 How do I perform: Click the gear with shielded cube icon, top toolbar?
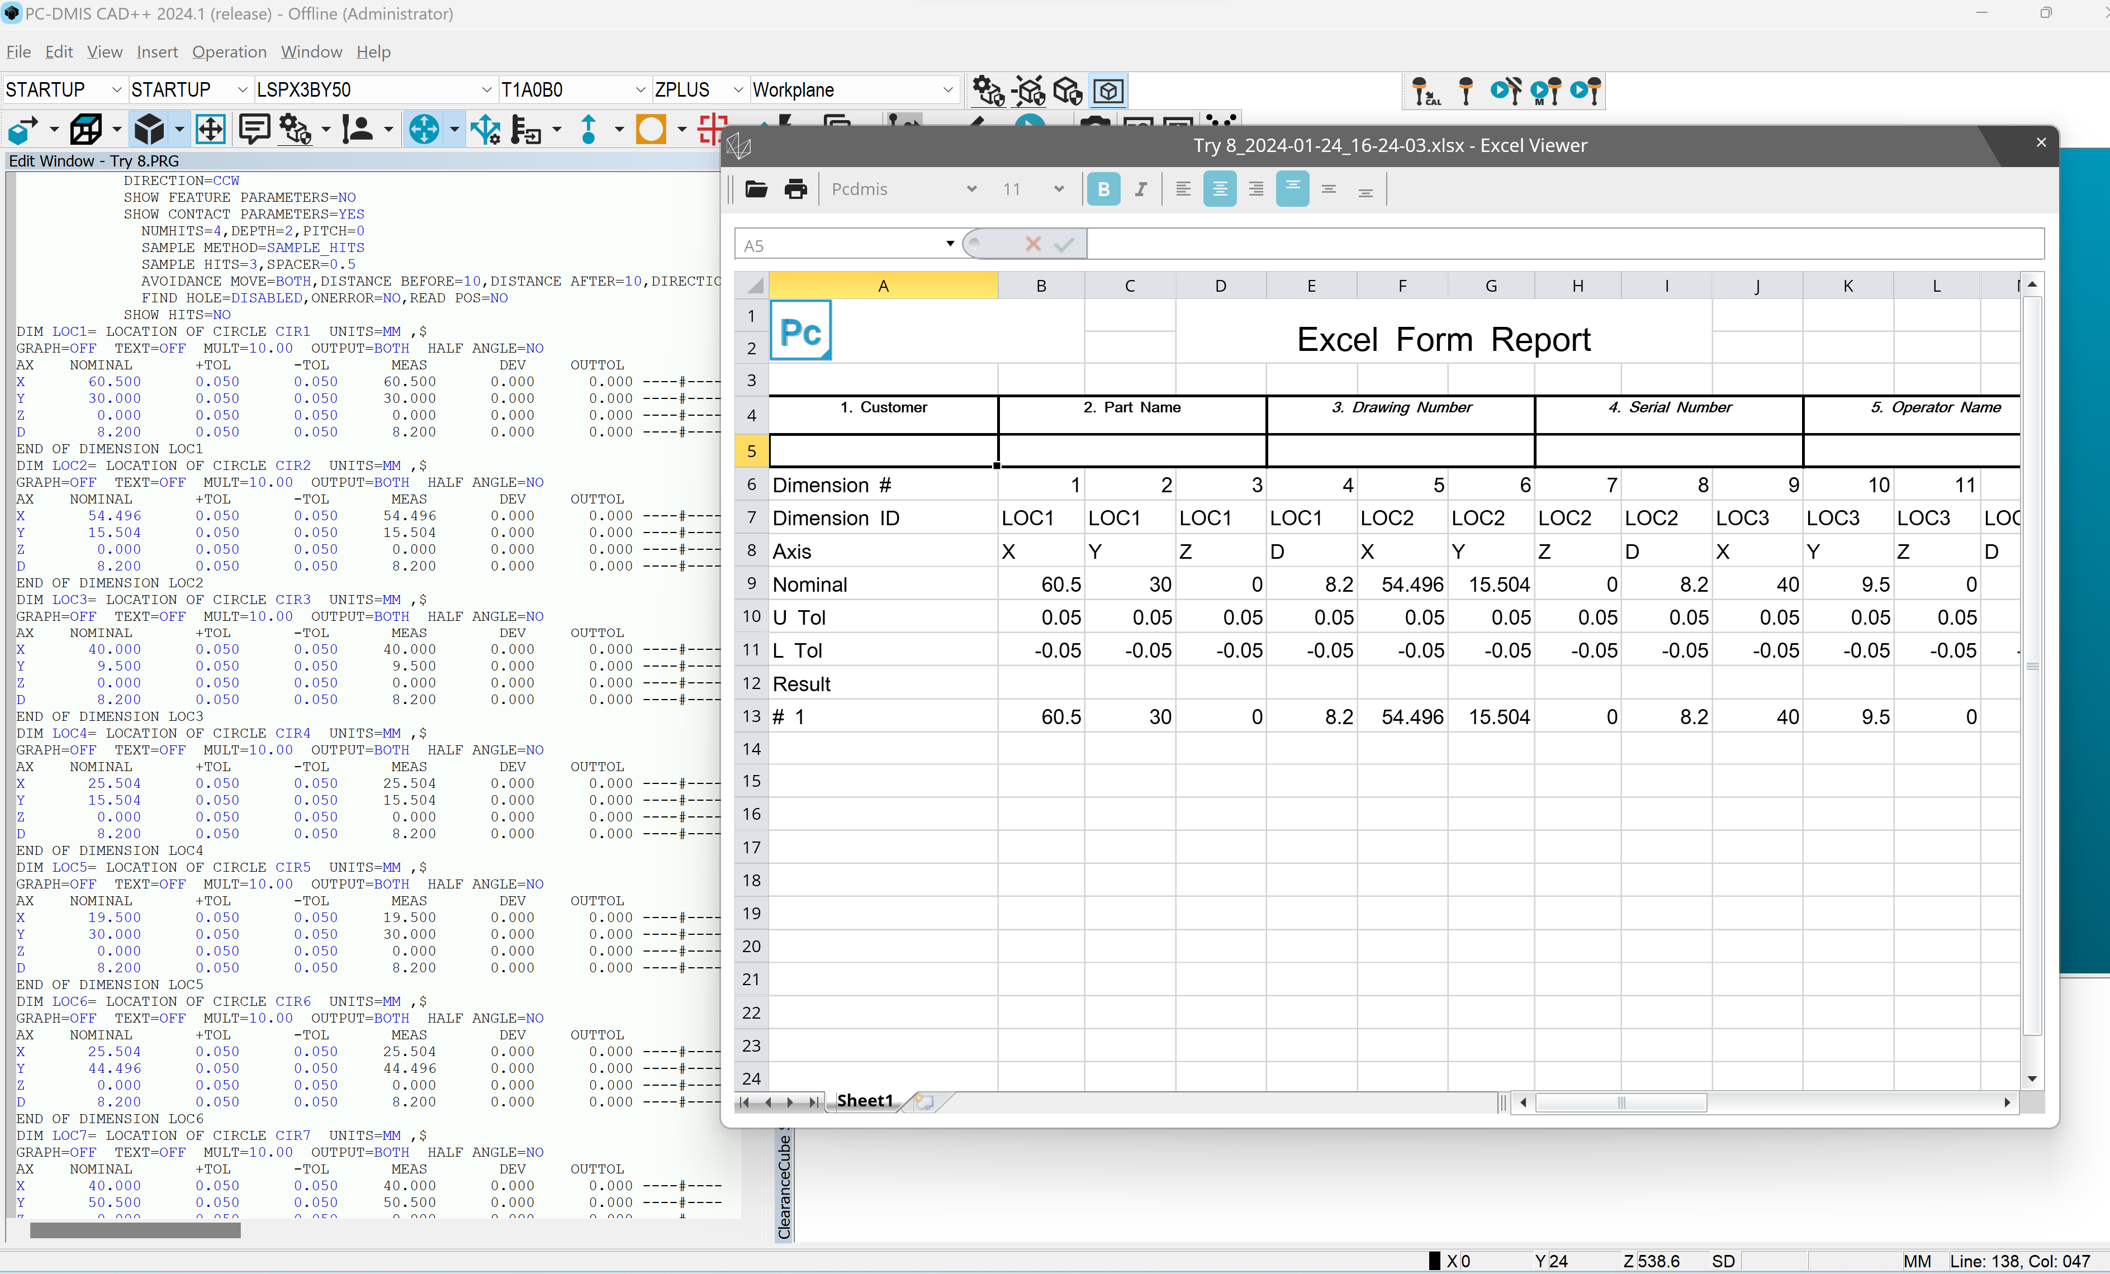pos(988,91)
